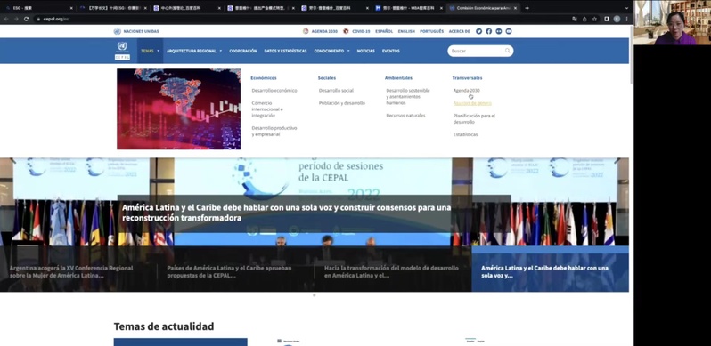The width and height of the screenshot is (711, 346).
Task: Click the CEPAL United Nations logo
Action: [x=122, y=51]
